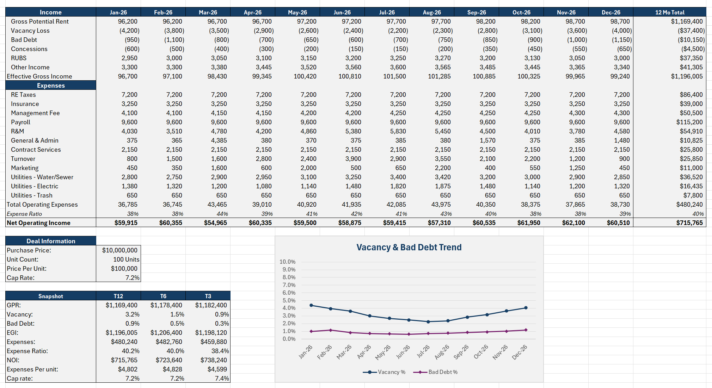This screenshot has width=712, height=388.
Task: Select the EGI total cell $1,196,005 in 12 Mo column
Action: click(x=687, y=76)
